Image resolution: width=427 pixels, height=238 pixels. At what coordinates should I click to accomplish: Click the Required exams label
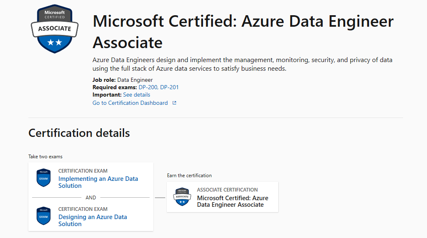point(115,88)
